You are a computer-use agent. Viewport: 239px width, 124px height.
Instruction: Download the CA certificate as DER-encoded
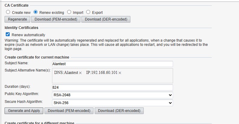[x=106, y=19]
